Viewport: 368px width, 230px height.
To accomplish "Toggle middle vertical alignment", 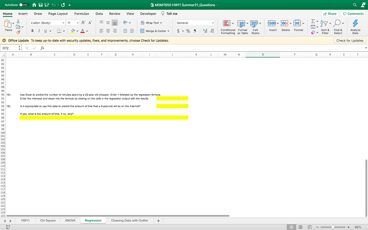I will coord(108,23).
